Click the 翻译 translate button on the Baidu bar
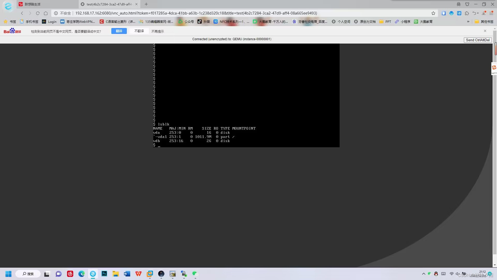The width and height of the screenshot is (497, 280). pos(119,31)
